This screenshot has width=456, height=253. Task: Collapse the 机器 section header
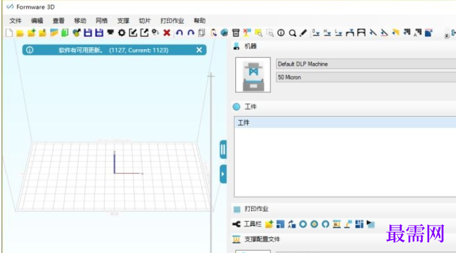344,46
